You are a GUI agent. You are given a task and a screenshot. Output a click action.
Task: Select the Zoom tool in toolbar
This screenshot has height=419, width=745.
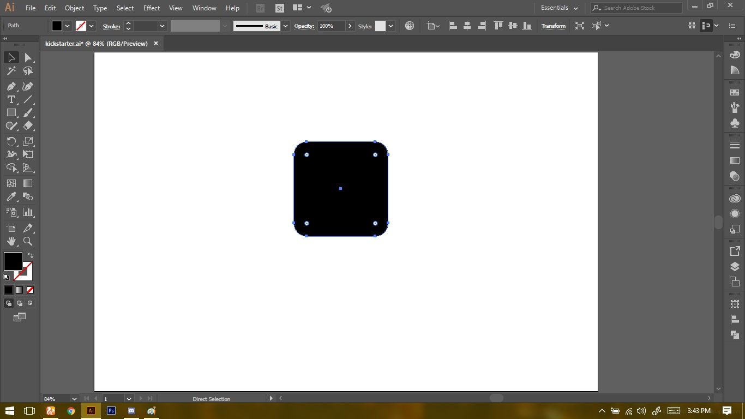tap(28, 241)
